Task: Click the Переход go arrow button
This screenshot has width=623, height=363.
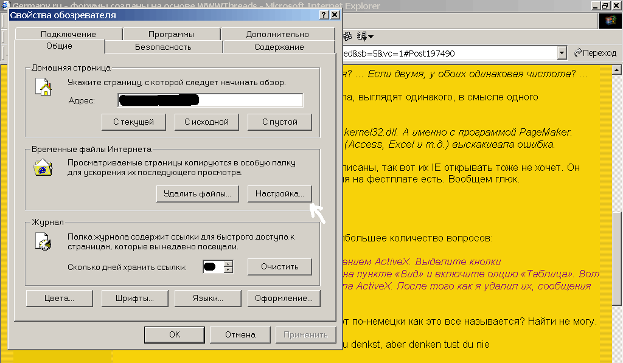Action: (595, 53)
